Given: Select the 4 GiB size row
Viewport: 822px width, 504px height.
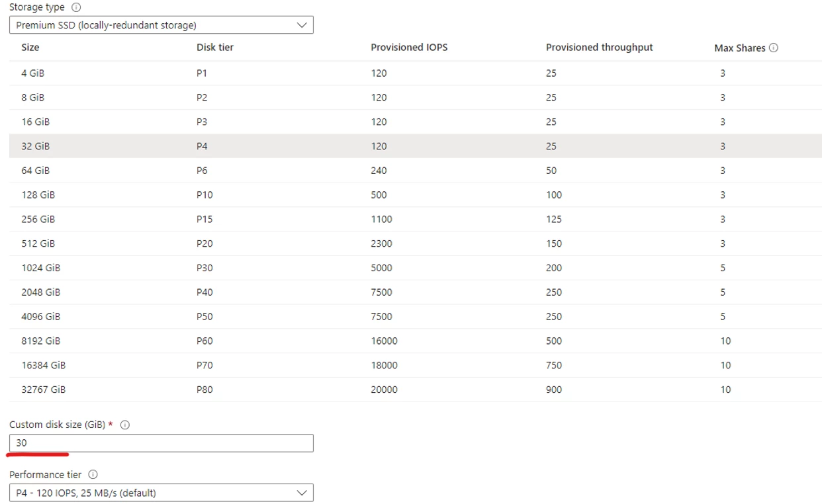Looking at the screenshot, I should [415, 73].
